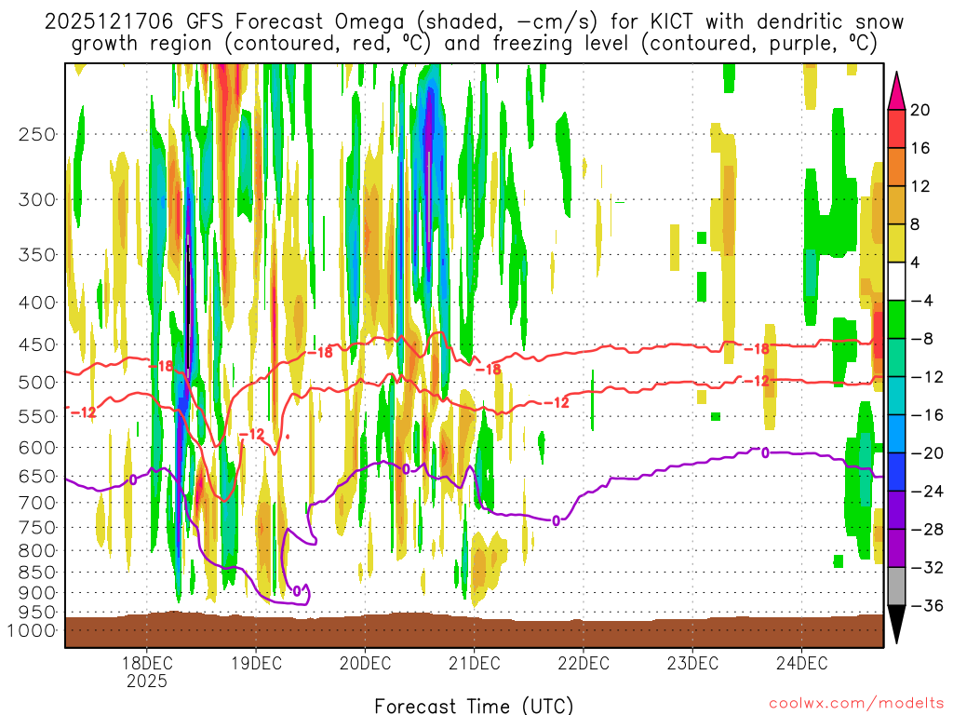Select the white -4 to 4 color bar segment
Image resolution: width=953 pixels, height=715 pixels.
[896, 281]
